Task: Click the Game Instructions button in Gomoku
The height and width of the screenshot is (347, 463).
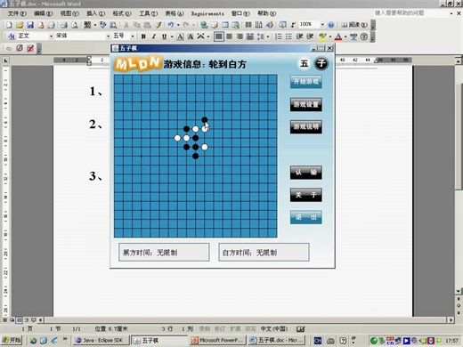Action: pyautogui.click(x=306, y=127)
